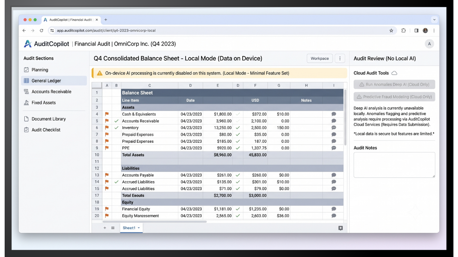The image size is (458, 257).
Task: Open the Planning section
Action: (54, 70)
